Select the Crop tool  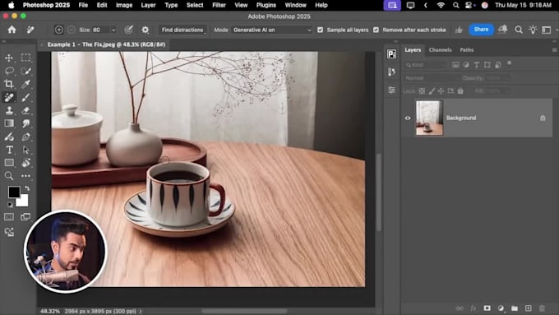(9, 84)
